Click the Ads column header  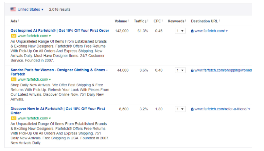(x=14, y=21)
